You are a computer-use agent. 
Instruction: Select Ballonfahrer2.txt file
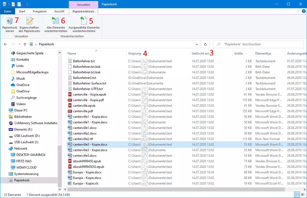point(84,78)
